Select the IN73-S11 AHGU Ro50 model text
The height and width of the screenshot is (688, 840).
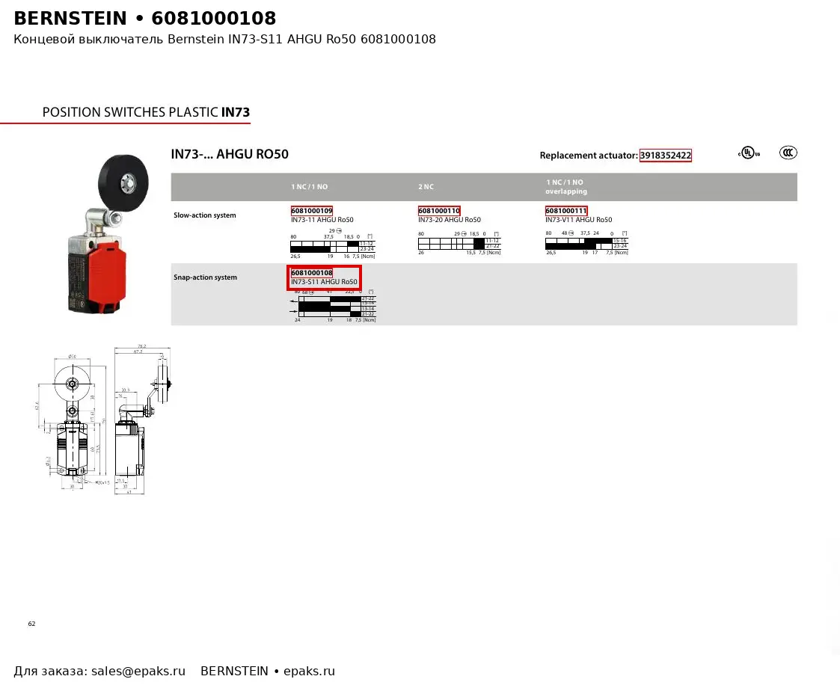click(324, 282)
